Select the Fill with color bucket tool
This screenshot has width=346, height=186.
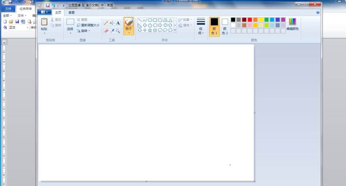[x=112, y=23]
